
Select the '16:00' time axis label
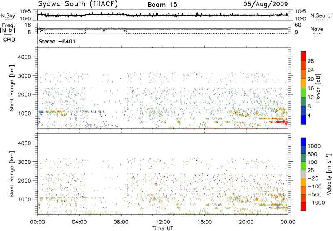(204, 222)
